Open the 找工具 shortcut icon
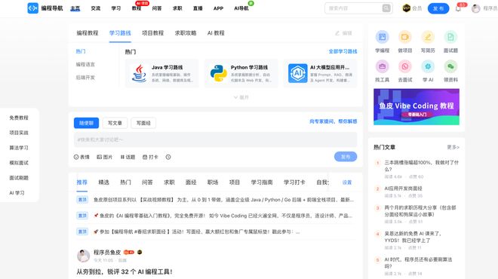 [382, 66]
